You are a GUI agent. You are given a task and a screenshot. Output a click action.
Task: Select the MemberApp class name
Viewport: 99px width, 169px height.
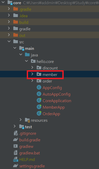(54, 107)
